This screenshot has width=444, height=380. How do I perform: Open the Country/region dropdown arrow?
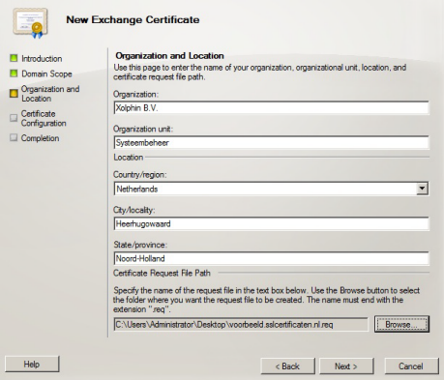coord(422,189)
